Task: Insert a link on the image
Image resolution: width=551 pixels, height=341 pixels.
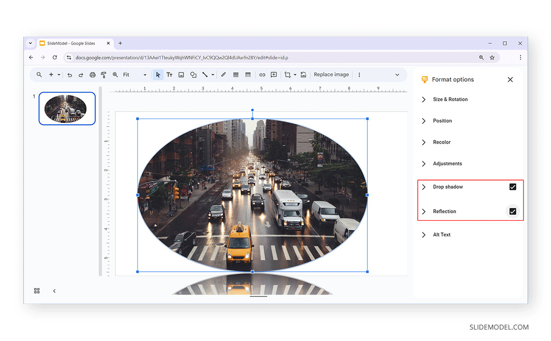Action: tap(262, 75)
